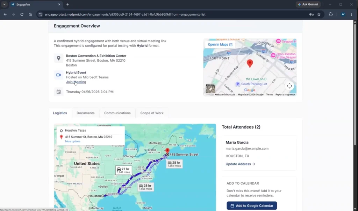Click the address bar URL
Image resolution: width=358 pixels, height=211 pixels.
click(x=125, y=14)
